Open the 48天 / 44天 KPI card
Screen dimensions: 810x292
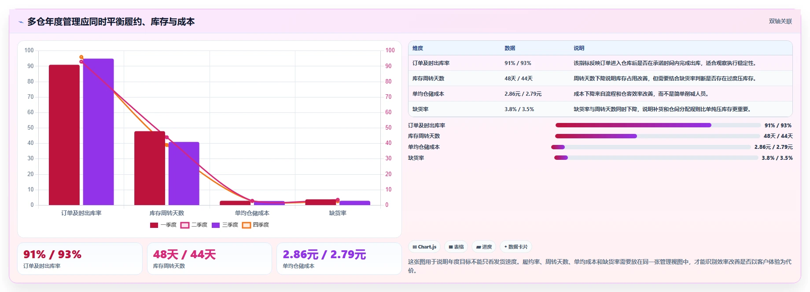210,259
